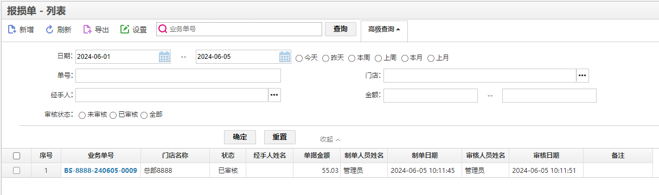Select the 上月 radio option
This screenshot has height=195, width=659.
(x=431, y=58)
